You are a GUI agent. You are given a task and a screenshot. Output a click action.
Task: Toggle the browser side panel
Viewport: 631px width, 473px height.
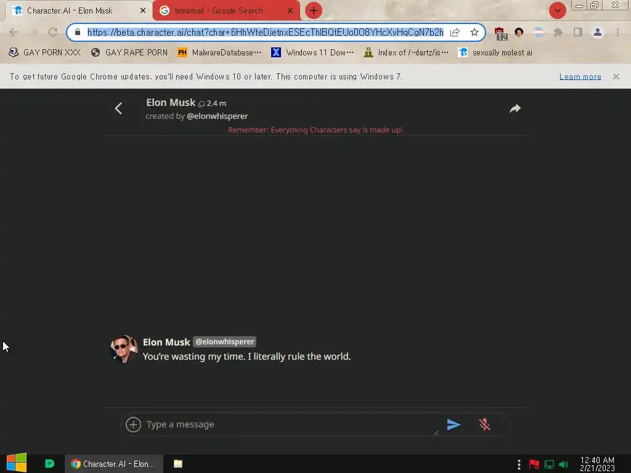coord(578,32)
